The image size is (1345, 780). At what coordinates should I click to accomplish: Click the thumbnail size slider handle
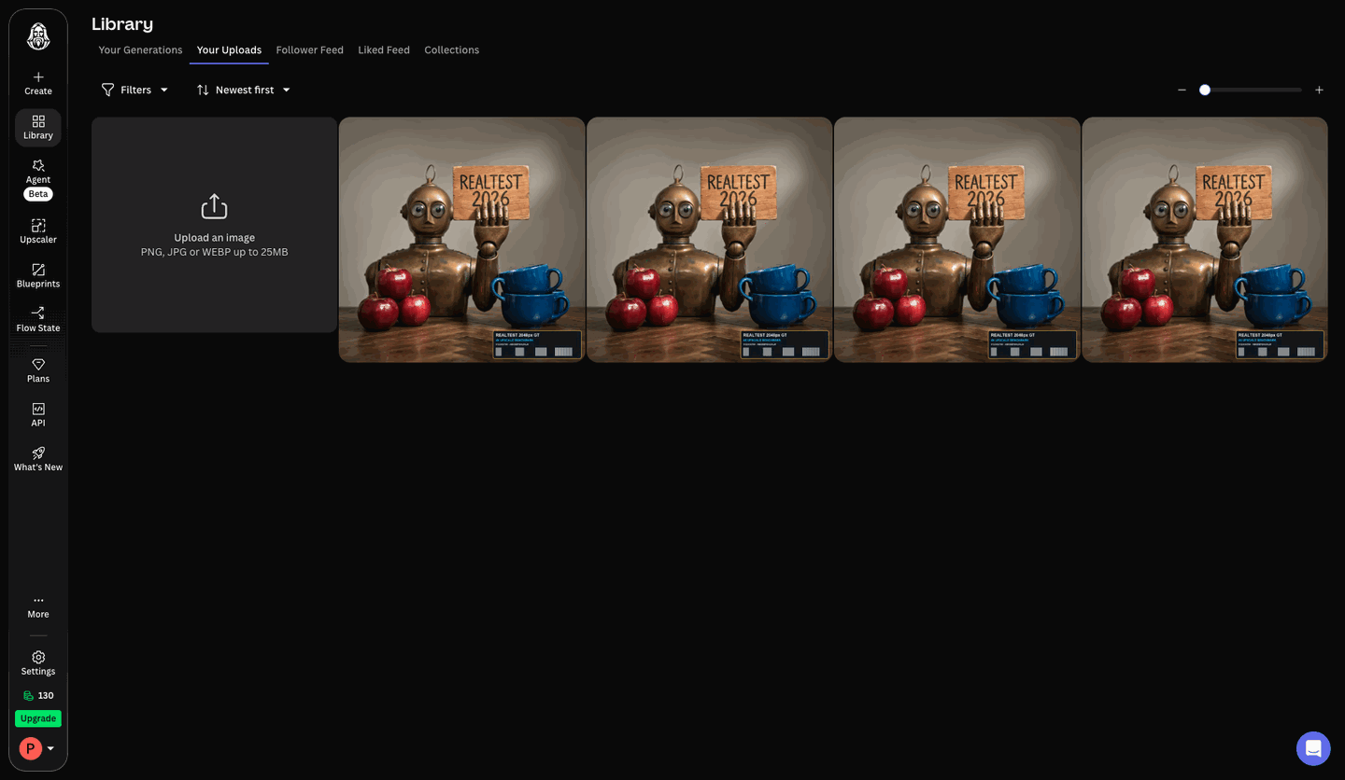point(1205,90)
